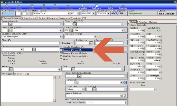Click the Importar toolbar icon
This screenshot has width=177, height=106.
[x=83, y=6]
